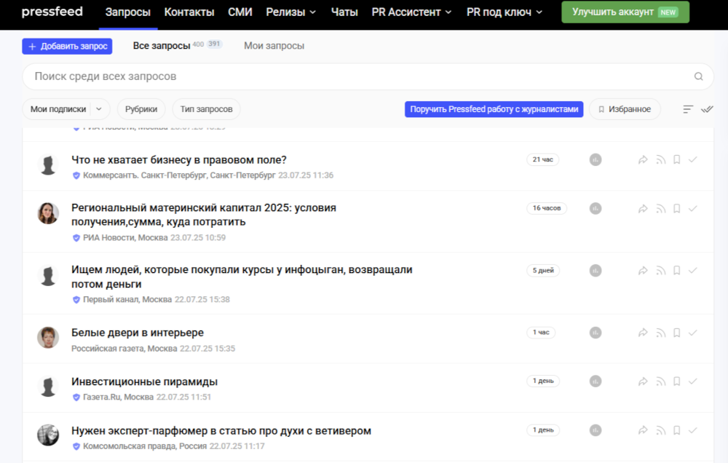Open the 'Чаты' section
Screen dimensions: 728x463
(x=344, y=12)
